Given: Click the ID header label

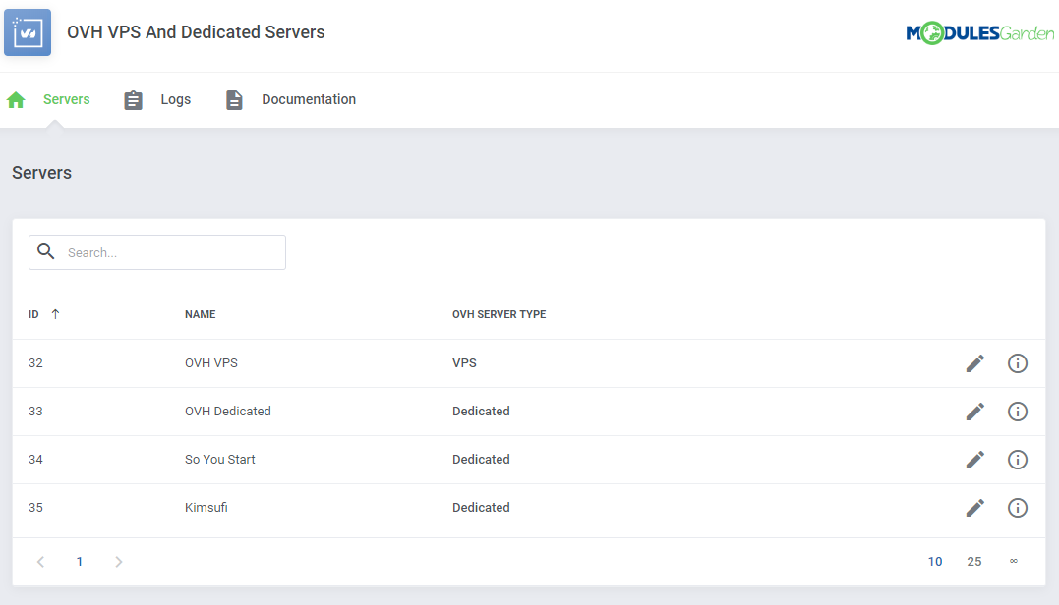Looking at the screenshot, I should coord(33,314).
